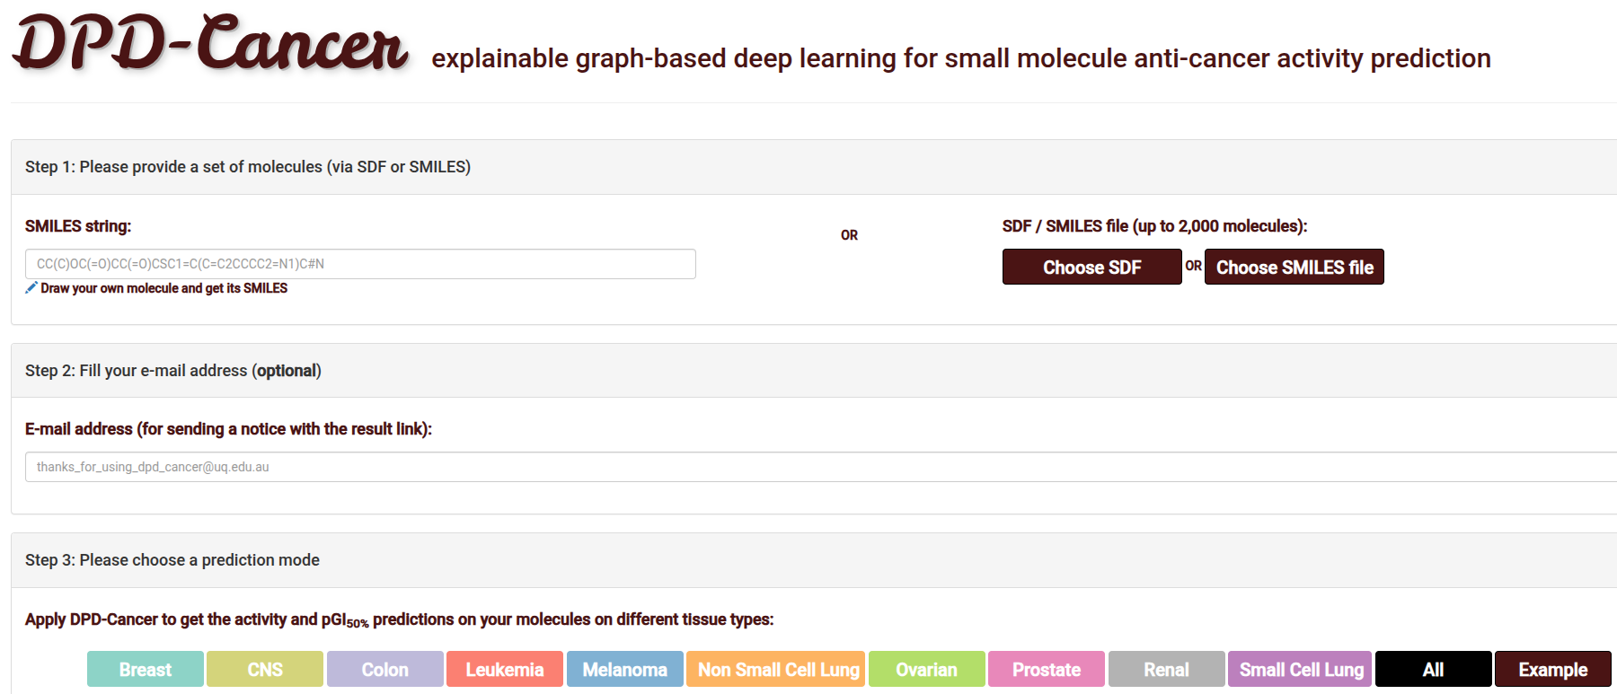Choose the Colon prediction mode
Screen dimensions: 1617x694
coord(385,670)
